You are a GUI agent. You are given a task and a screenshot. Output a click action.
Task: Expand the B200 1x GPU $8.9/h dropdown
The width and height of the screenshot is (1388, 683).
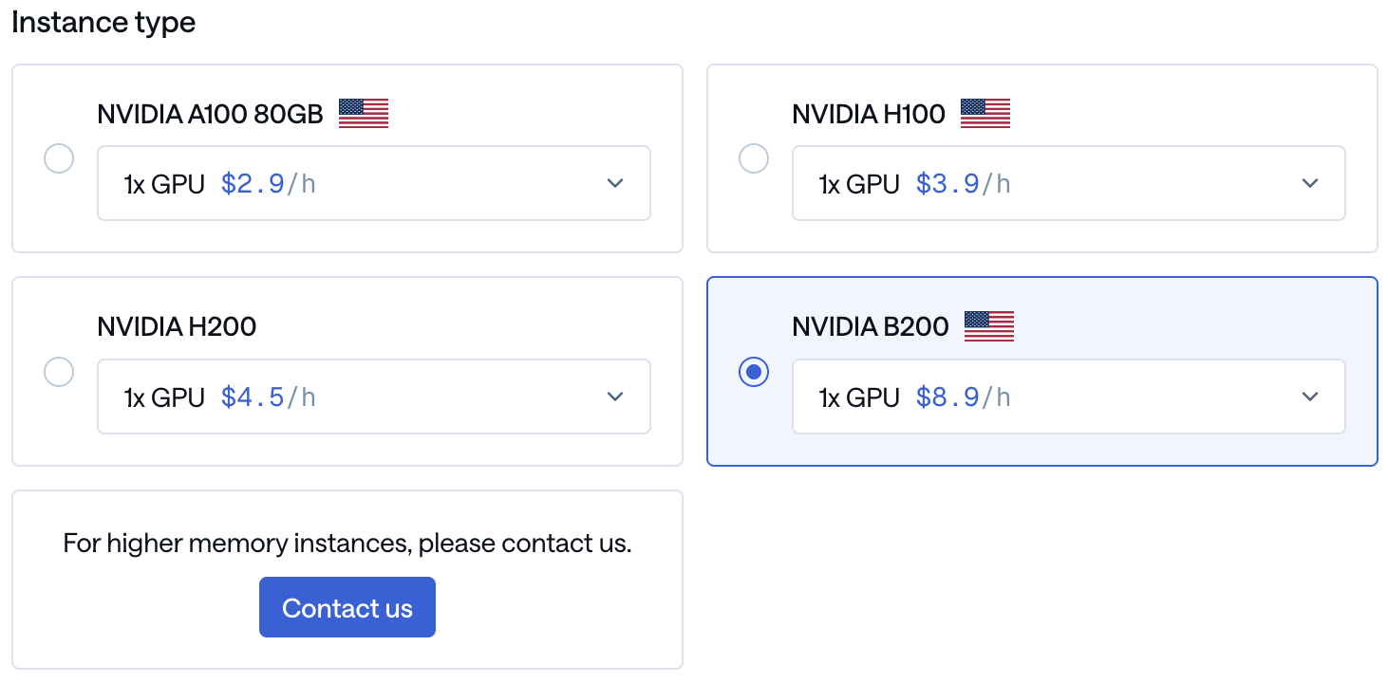click(1068, 397)
